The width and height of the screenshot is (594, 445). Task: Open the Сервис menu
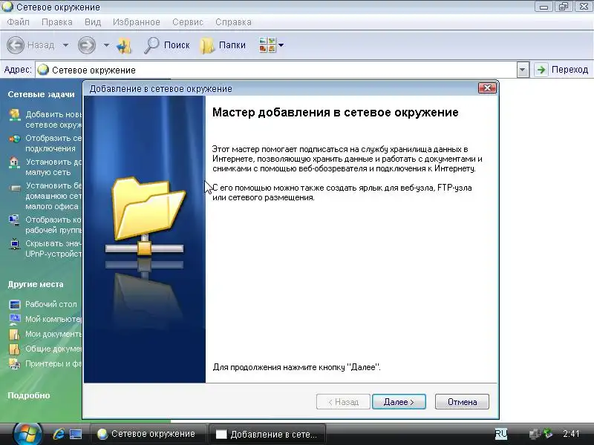pos(188,22)
